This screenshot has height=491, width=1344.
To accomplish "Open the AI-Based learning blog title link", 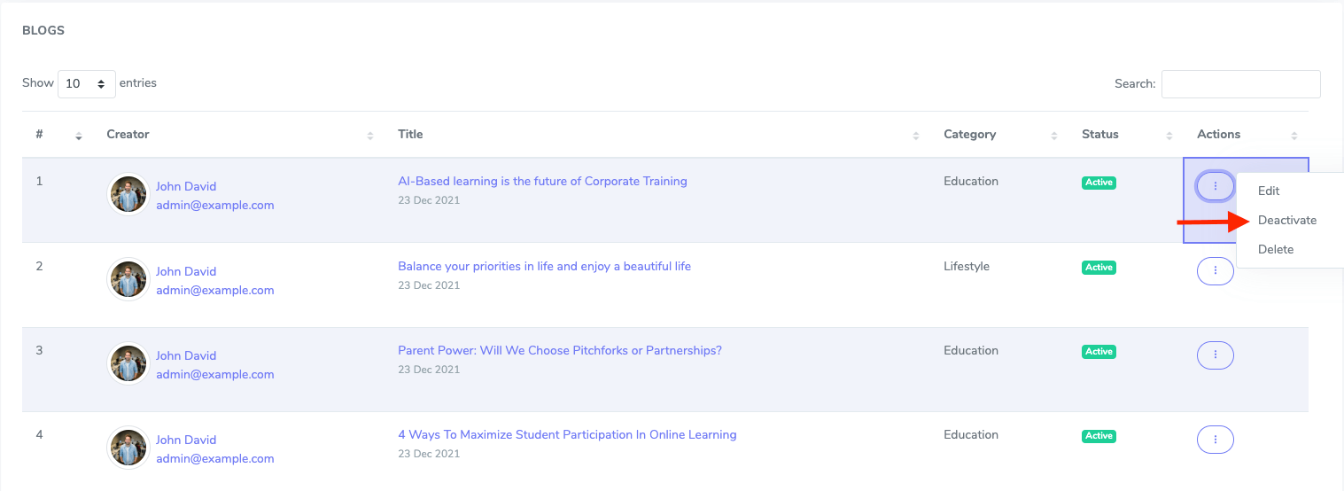I will tap(542, 181).
